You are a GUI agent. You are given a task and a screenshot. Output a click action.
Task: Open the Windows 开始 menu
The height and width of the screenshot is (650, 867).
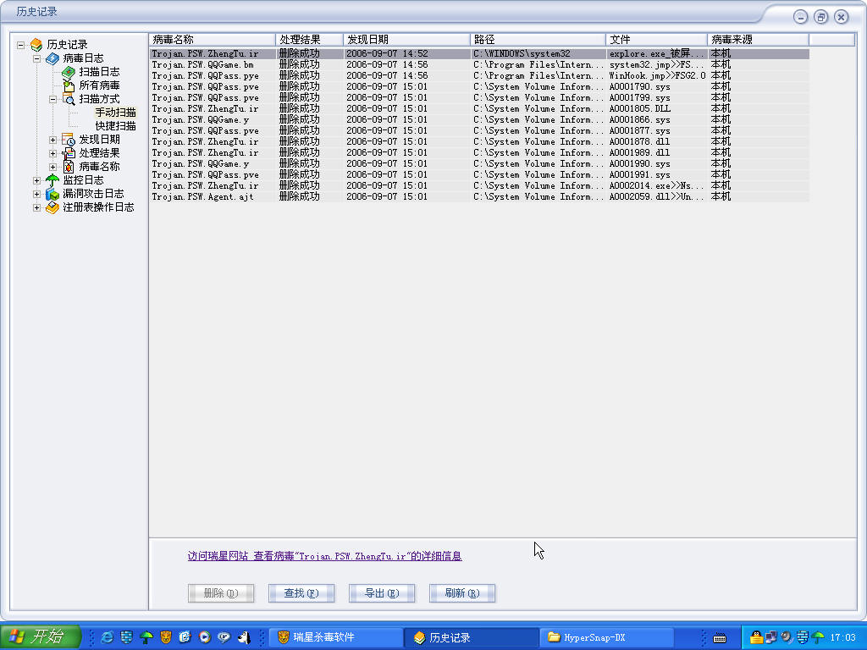pyautogui.click(x=40, y=637)
